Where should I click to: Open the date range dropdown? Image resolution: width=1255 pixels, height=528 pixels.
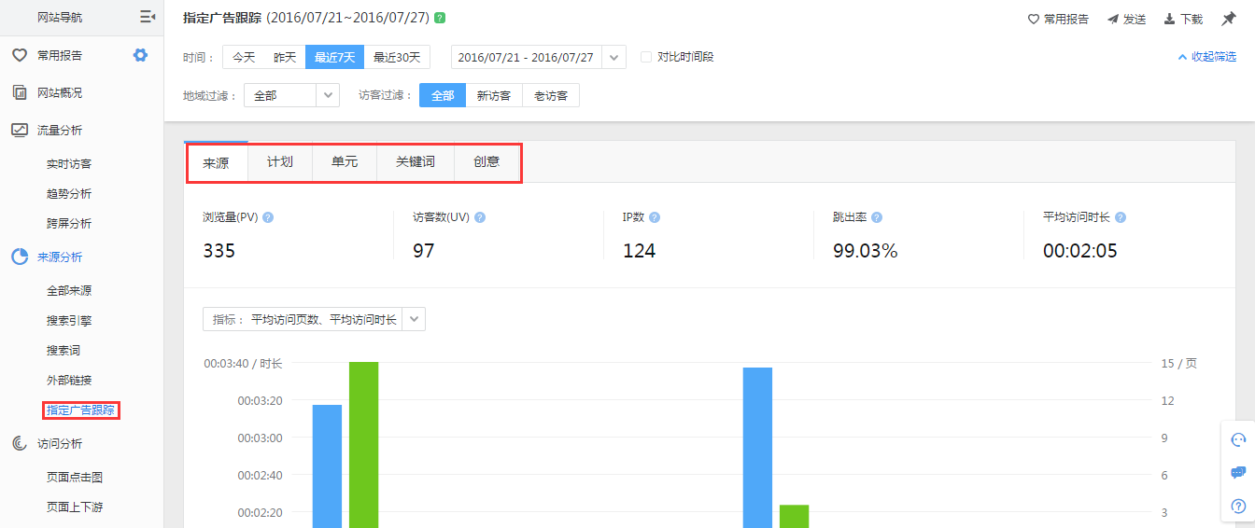[613, 57]
